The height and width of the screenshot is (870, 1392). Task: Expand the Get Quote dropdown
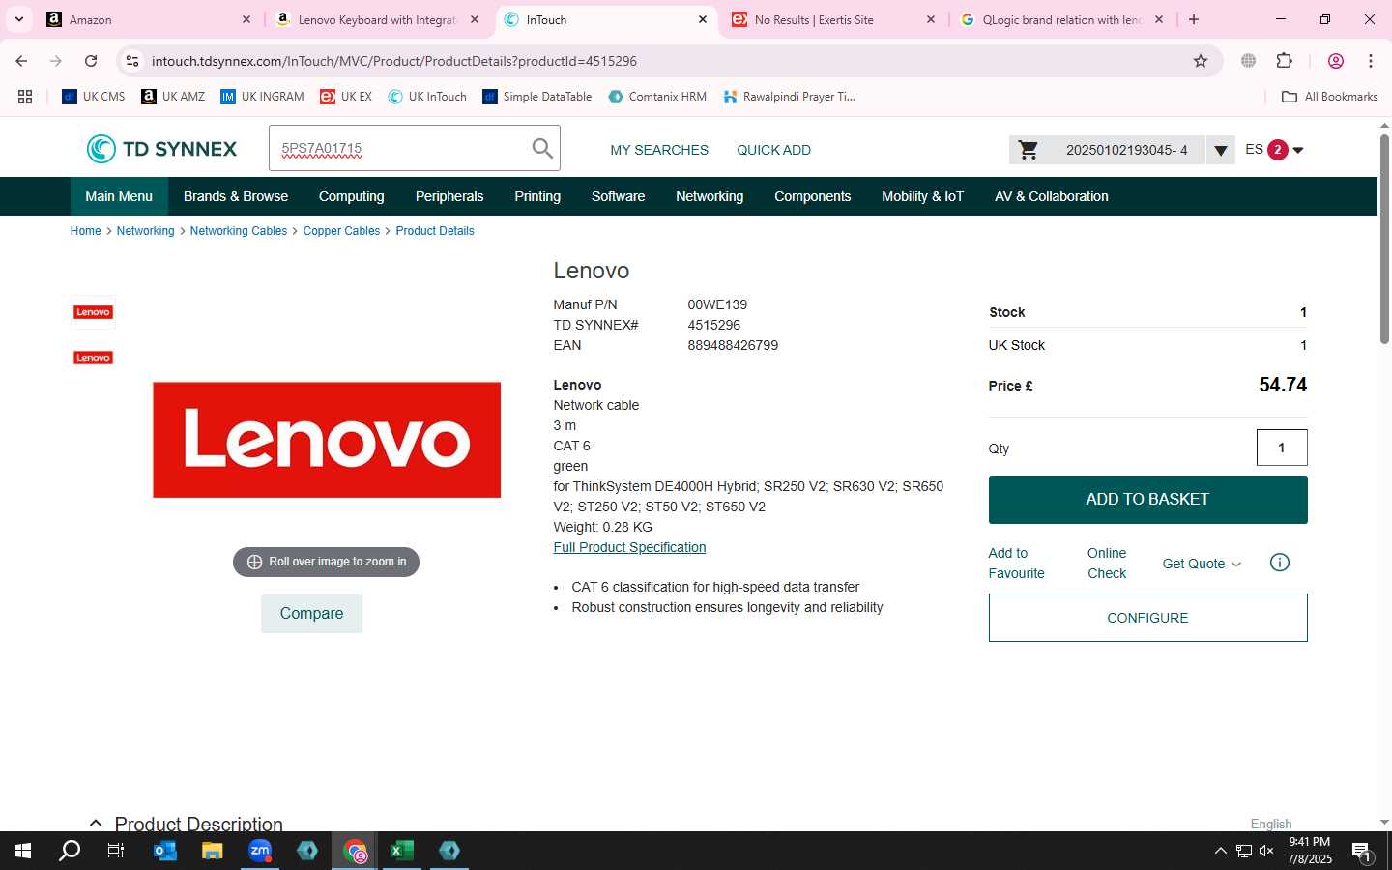pos(1202,564)
